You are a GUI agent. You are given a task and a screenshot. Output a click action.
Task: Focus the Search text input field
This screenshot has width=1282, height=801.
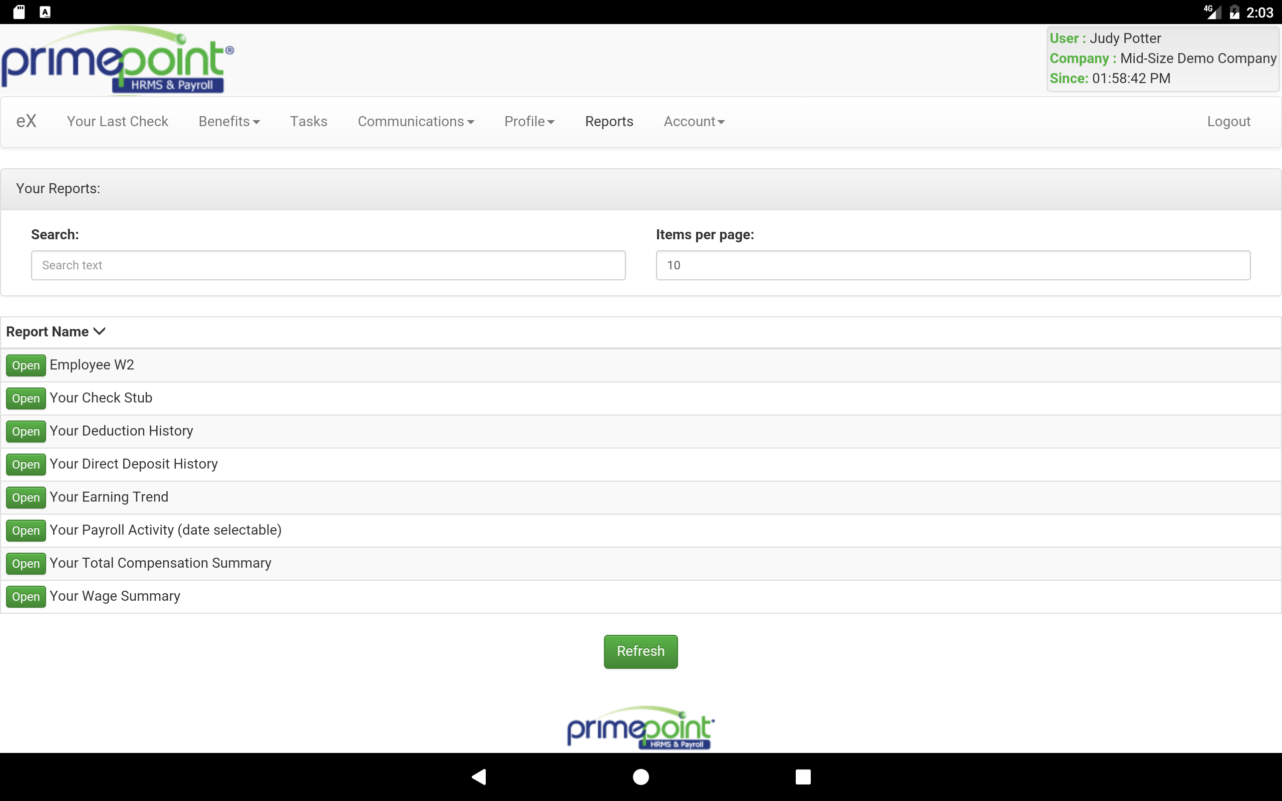point(329,265)
